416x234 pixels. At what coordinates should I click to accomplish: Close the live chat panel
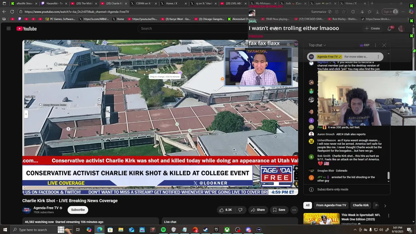384,45
